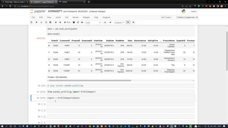Image resolution: width=228 pixels, height=128 pixels.
Task: Click the pandas_profiling import cell
Action: tap(120, 92)
